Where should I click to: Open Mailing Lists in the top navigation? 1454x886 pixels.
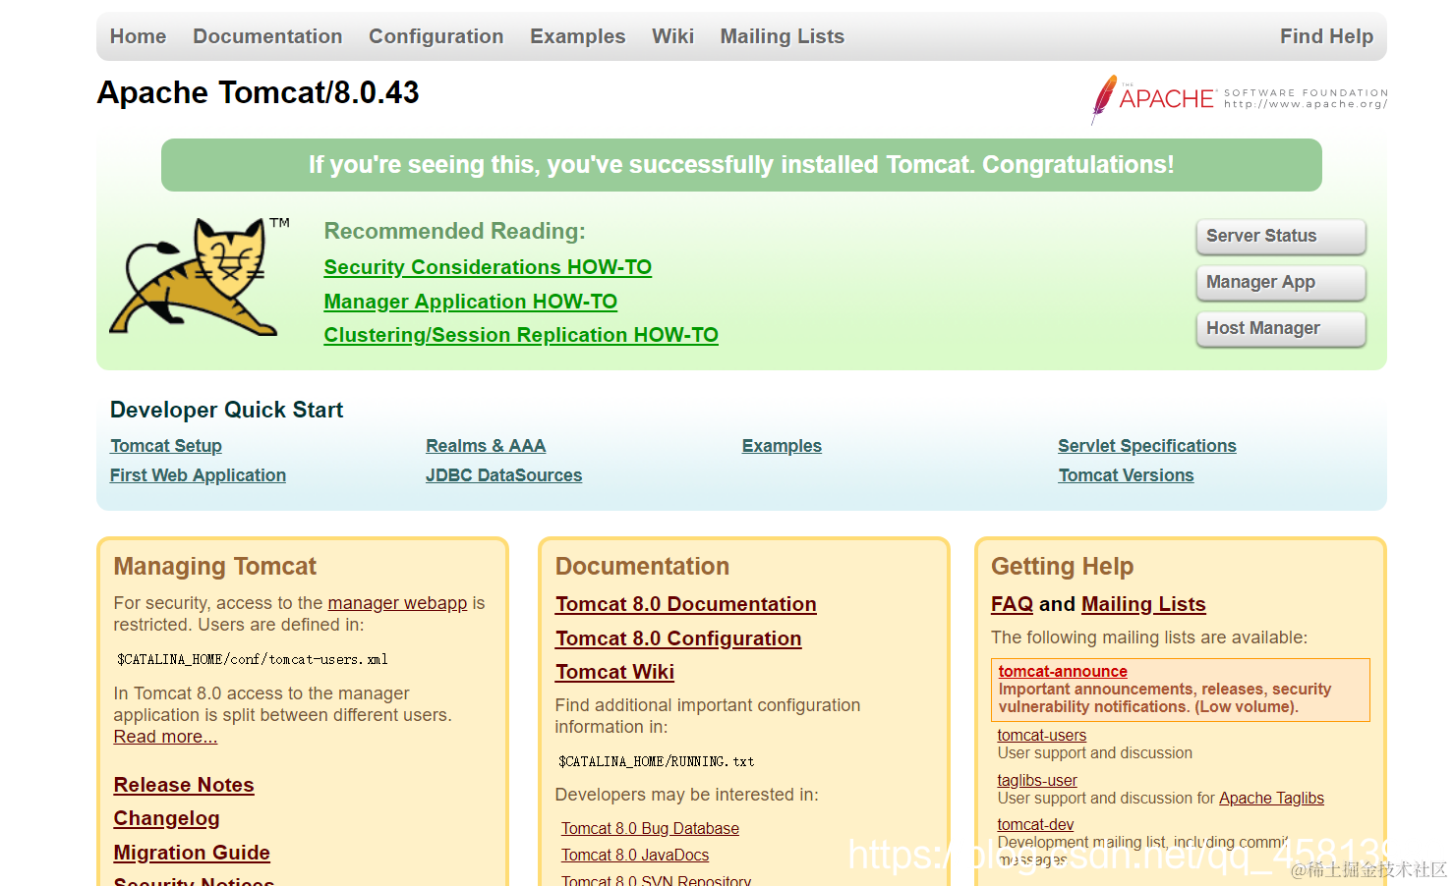click(x=782, y=36)
